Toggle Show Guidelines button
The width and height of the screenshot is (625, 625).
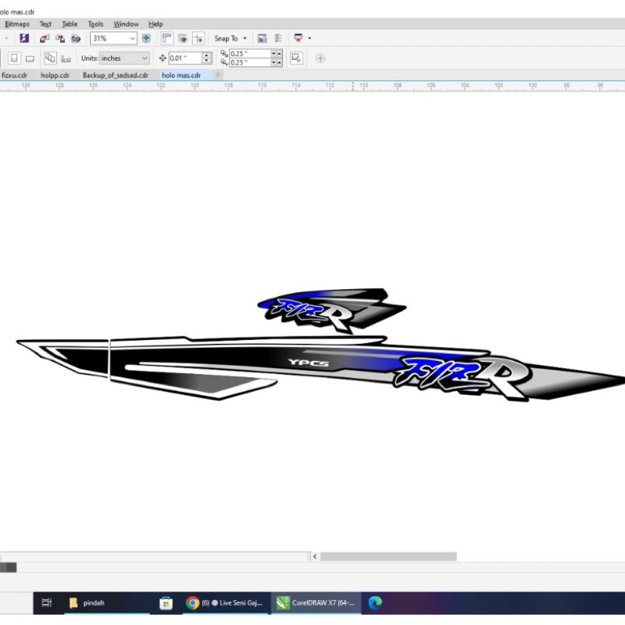click(x=198, y=38)
